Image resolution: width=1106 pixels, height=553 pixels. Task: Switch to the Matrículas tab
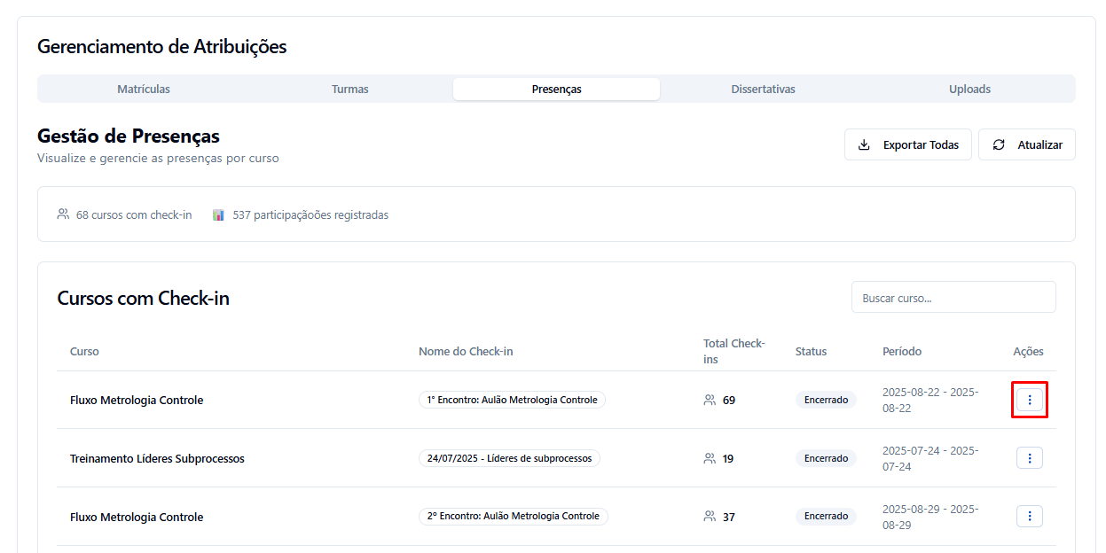tap(144, 90)
